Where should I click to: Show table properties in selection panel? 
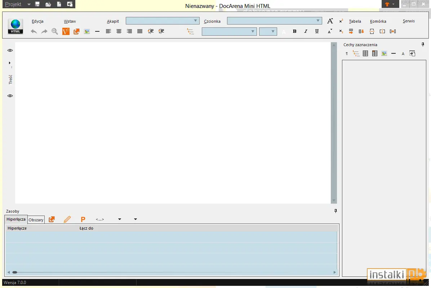(x=365, y=53)
